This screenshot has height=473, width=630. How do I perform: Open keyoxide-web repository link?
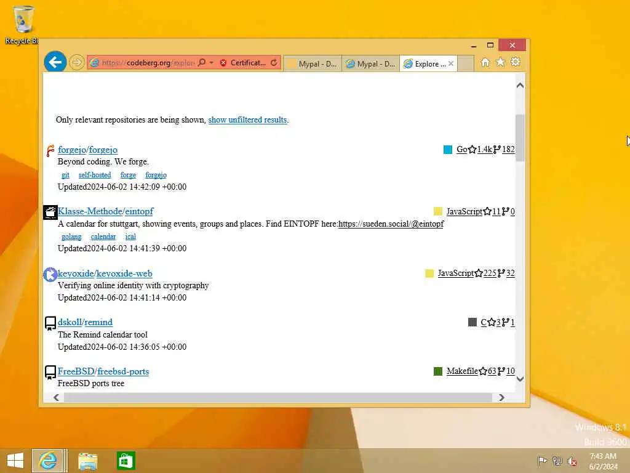click(124, 273)
